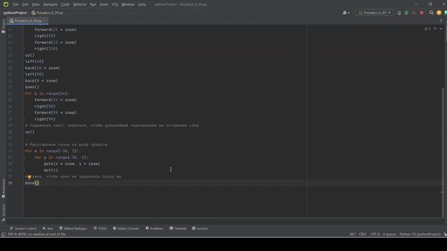
Task: Open the Navigate menu
Action: tap(50, 4)
